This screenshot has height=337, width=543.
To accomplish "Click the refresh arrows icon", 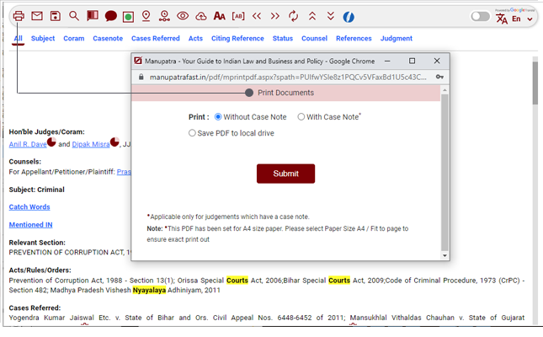I will [x=293, y=16].
